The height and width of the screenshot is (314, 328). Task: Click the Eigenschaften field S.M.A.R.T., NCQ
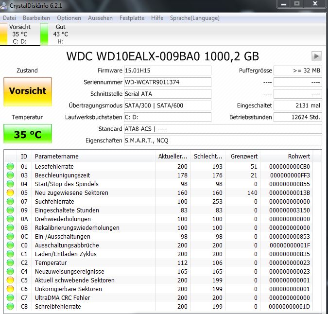223,141
